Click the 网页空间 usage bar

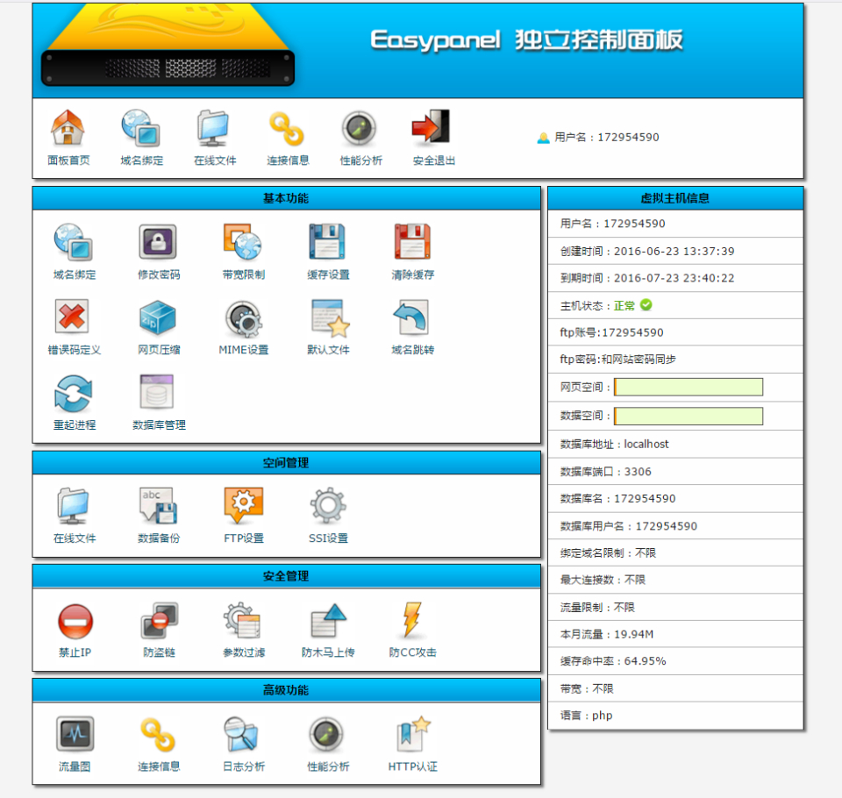pos(689,388)
